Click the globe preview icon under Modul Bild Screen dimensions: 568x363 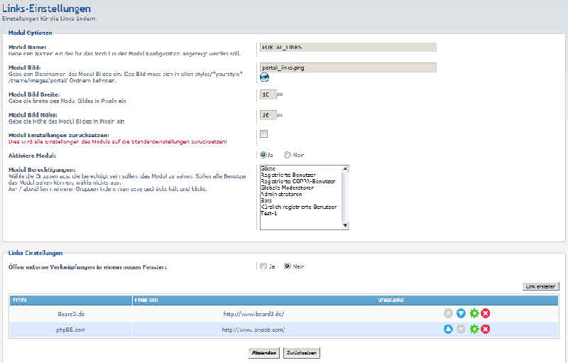(x=264, y=77)
